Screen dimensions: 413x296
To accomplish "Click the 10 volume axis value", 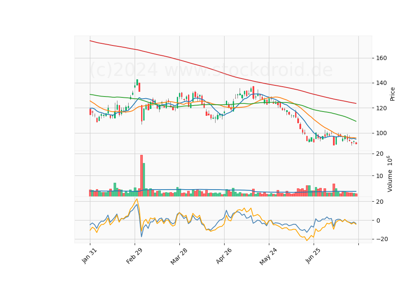I will coord(379,176).
